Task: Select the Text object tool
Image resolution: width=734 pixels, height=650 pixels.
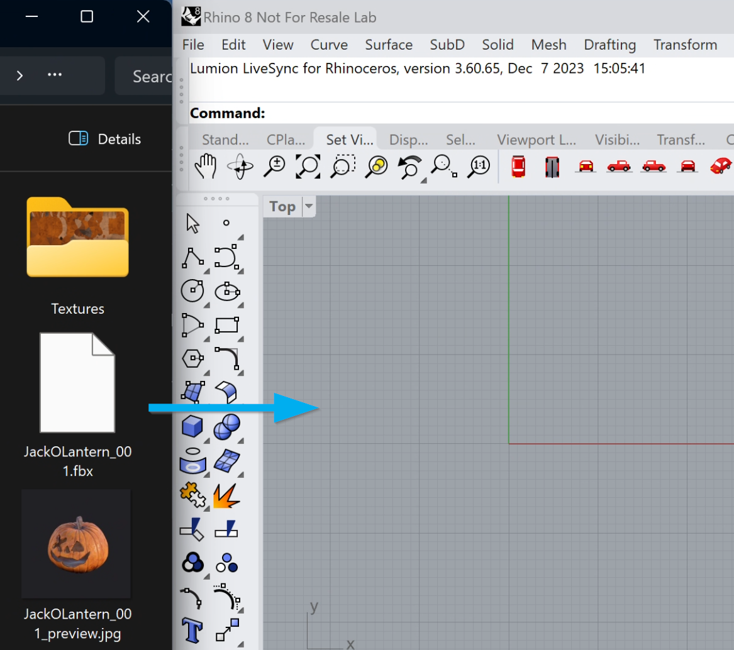Action: tap(192, 629)
